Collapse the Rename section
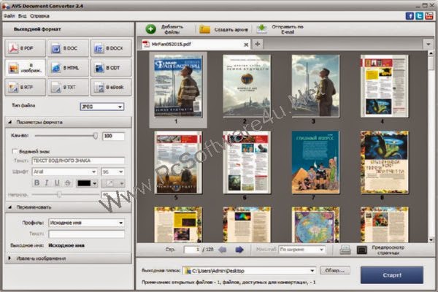The image size is (438, 292). (10, 207)
